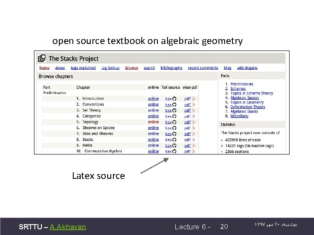Open Algebraic Spaces part link
Viewport: 314px width, 235px height.
click(x=245, y=98)
